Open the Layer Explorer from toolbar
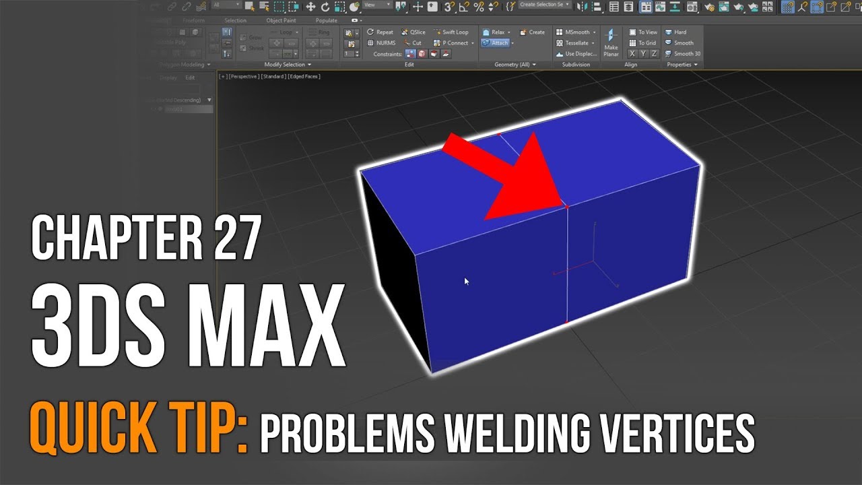This screenshot has width=862, height=485. tap(628, 6)
